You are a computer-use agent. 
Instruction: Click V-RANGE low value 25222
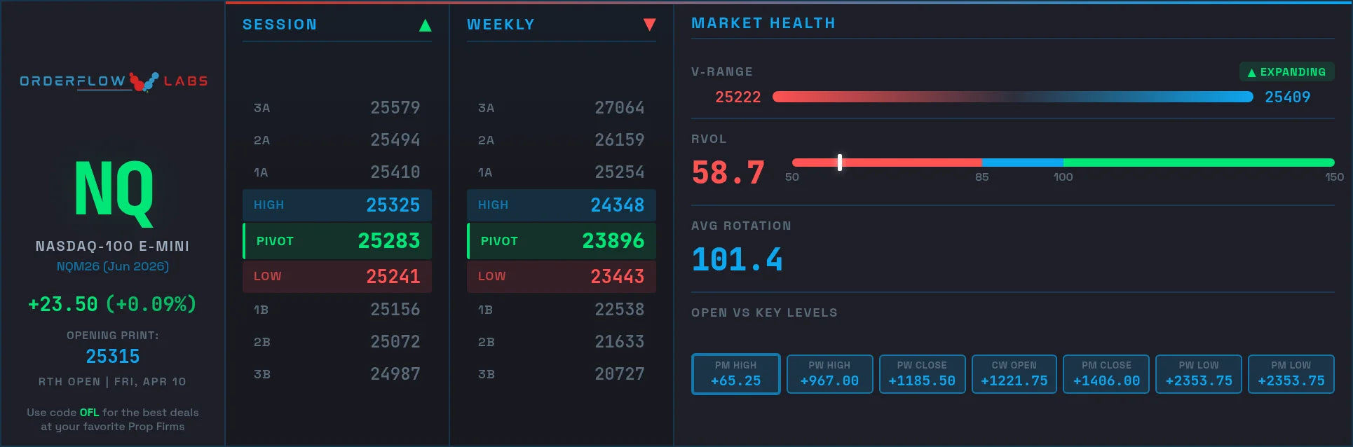coord(737,97)
